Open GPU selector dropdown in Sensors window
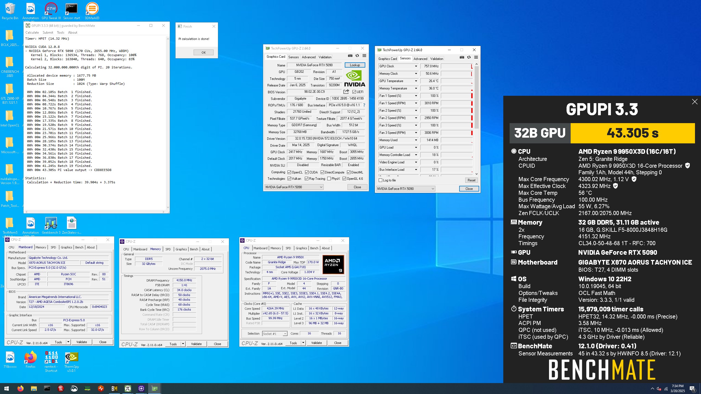Viewport: 701px width, 394px height. click(406, 189)
